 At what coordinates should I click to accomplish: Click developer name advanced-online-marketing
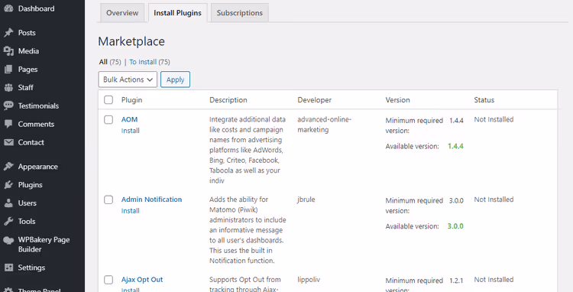click(x=324, y=125)
